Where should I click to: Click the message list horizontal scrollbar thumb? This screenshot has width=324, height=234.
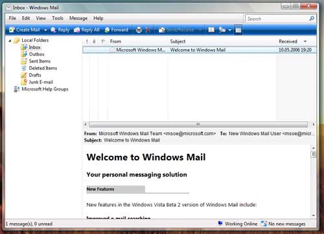coord(198,124)
